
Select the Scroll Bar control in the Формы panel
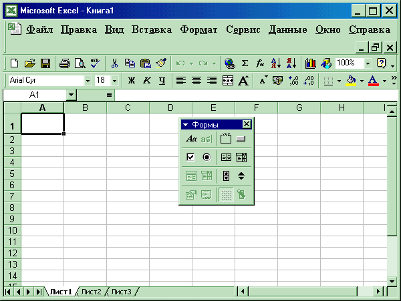(226, 176)
